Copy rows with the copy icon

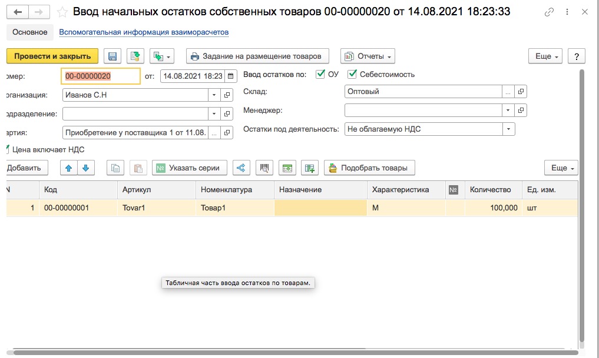pyautogui.click(x=115, y=168)
